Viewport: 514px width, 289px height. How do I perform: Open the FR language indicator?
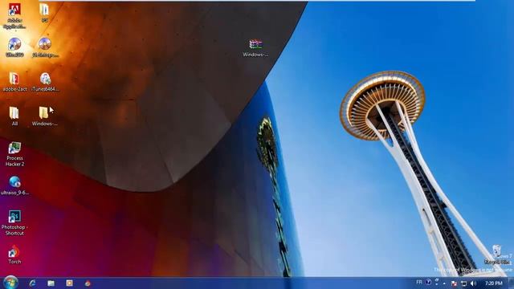419,282
